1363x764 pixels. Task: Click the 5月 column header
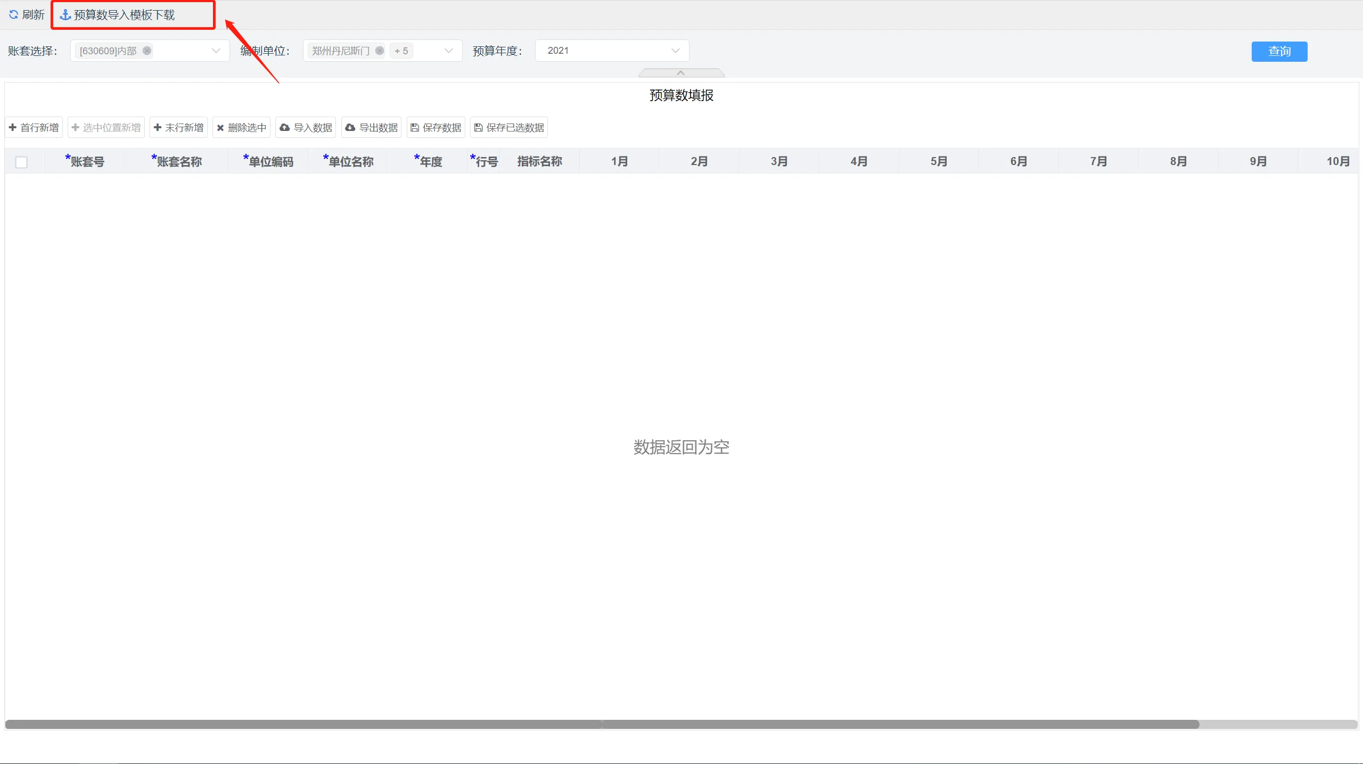(x=939, y=161)
